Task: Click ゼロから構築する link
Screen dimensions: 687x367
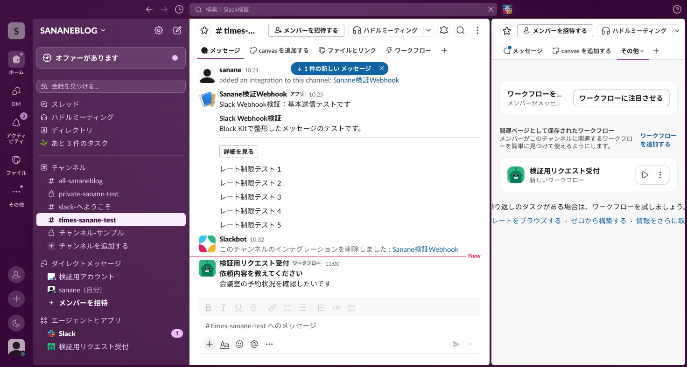Action: [598, 221]
